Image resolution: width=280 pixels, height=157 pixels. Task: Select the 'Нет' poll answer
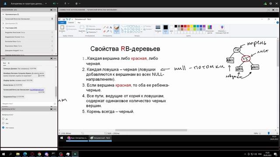tap(3, 123)
